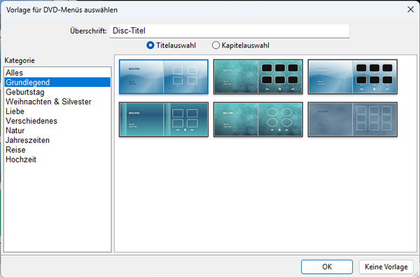Pick the light blue template with four outlined squares
Screen dimensions: 420x278
[x=164, y=77]
